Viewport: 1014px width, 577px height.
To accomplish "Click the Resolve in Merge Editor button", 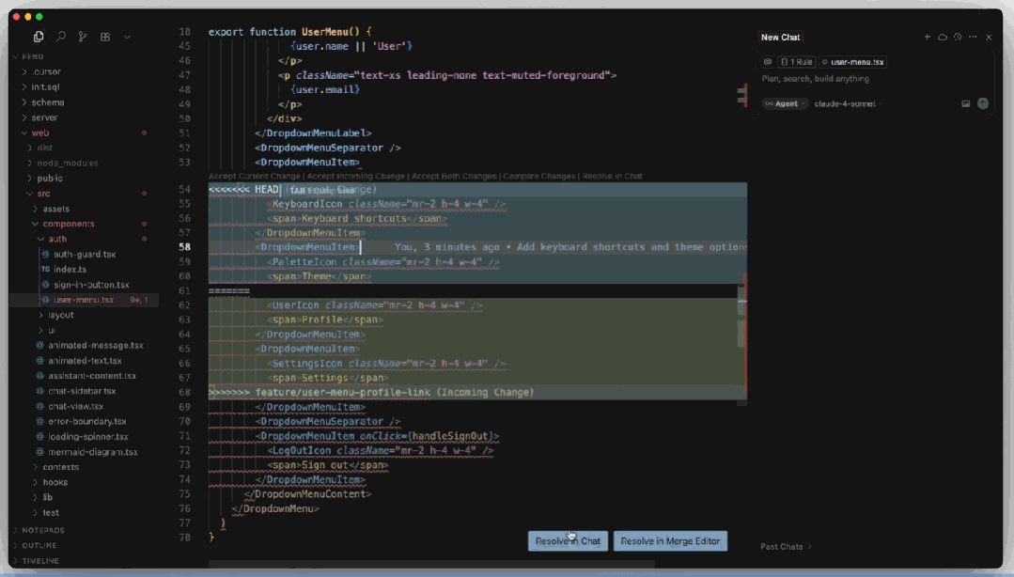I will click(x=670, y=540).
